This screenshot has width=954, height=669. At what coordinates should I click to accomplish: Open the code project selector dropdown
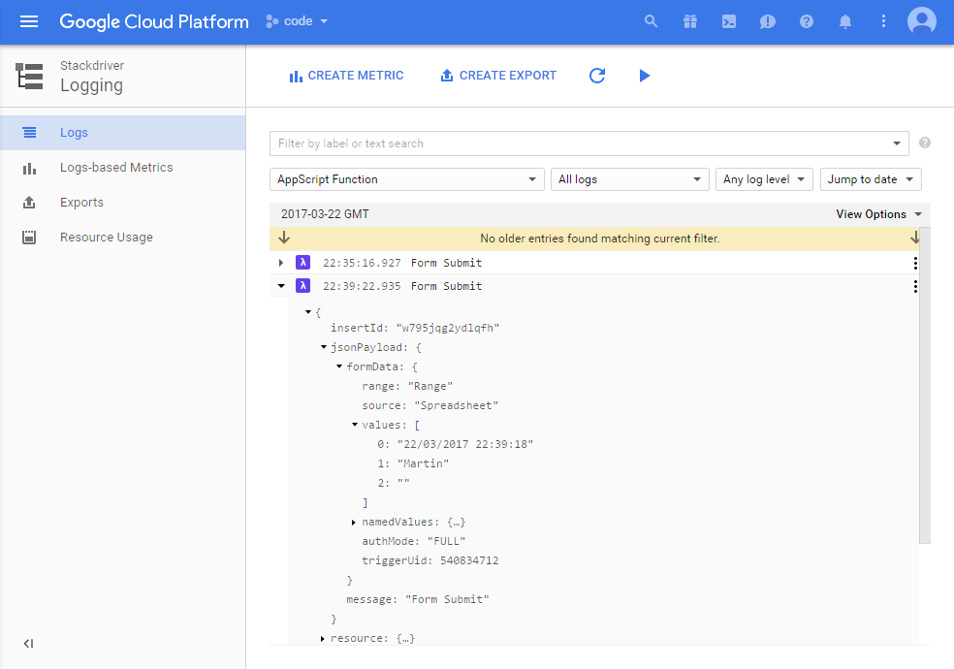click(297, 21)
